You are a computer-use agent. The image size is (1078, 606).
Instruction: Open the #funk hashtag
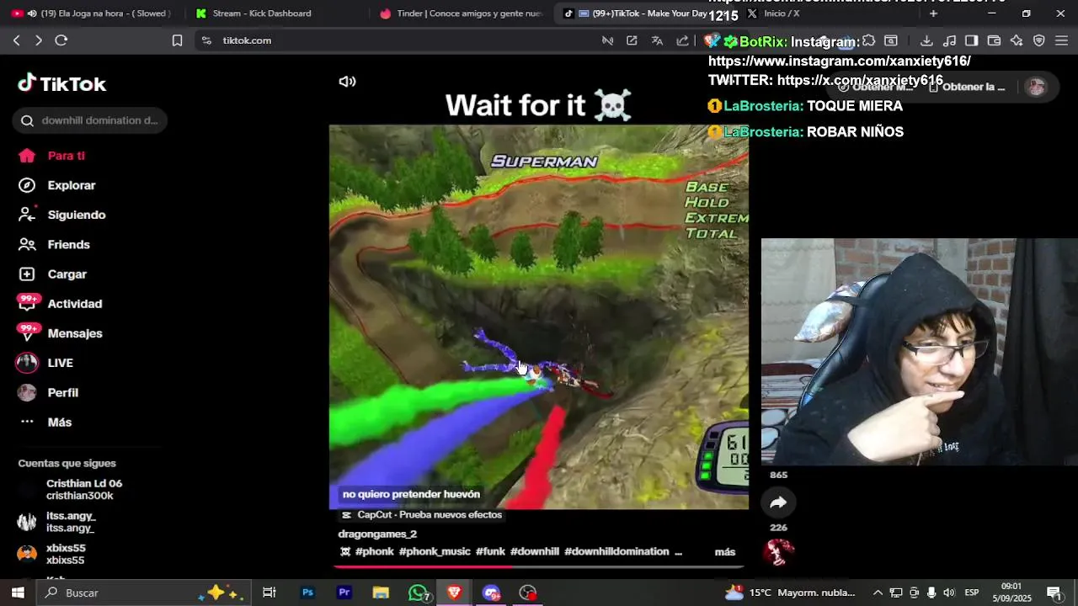click(x=490, y=551)
